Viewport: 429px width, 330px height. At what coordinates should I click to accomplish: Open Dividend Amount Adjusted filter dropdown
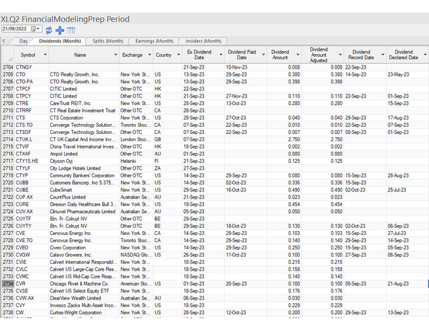(341, 55)
